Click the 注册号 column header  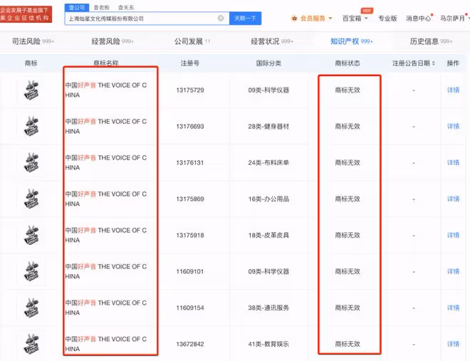pos(190,63)
